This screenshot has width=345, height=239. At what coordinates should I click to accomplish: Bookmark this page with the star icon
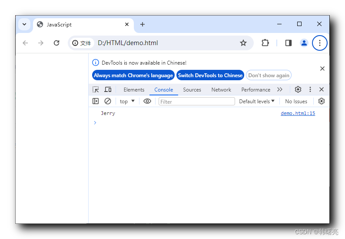243,43
